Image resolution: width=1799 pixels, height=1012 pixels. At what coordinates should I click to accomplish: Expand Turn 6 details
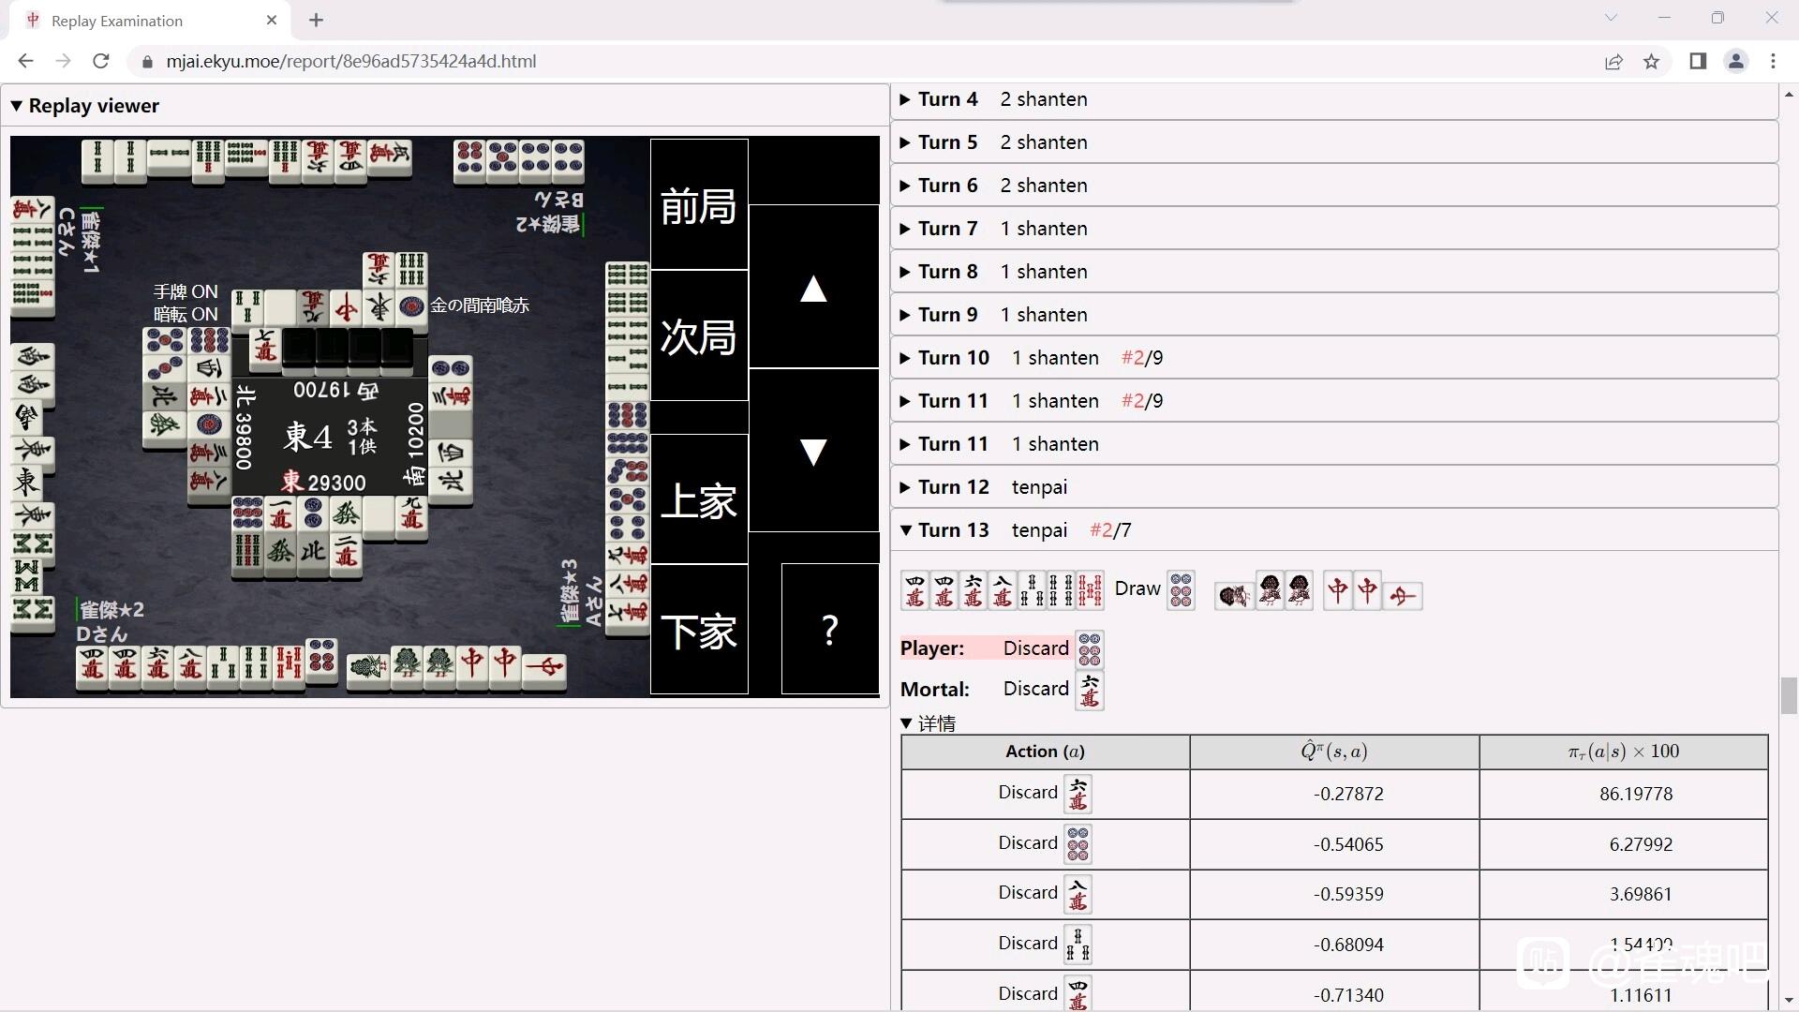click(x=1334, y=186)
